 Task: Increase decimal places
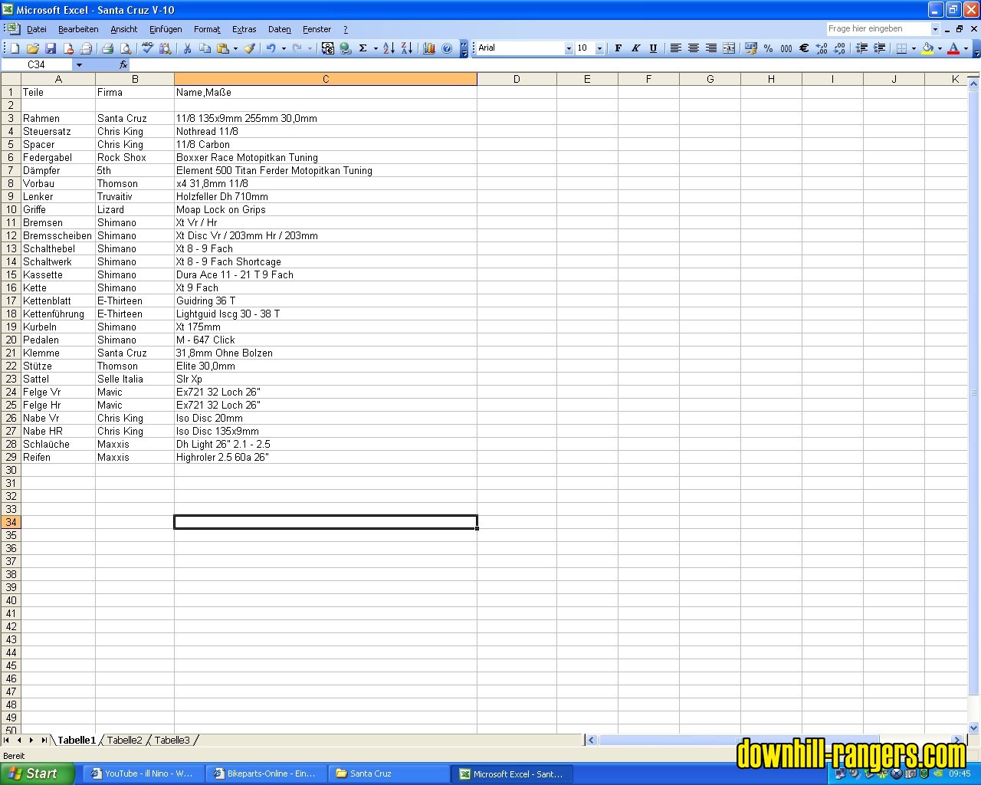pos(822,48)
